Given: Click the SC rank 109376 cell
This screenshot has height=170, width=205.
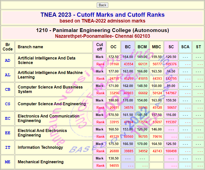Looking at the screenshot, I should click(171, 64).
